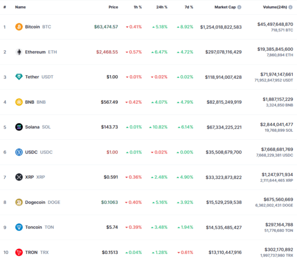
Task: Click the XRP logo icon
Action: pos(19,177)
